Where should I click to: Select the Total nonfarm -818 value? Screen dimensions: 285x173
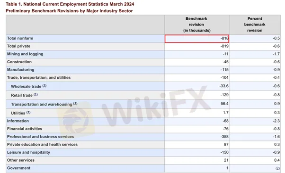[x=224, y=38]
